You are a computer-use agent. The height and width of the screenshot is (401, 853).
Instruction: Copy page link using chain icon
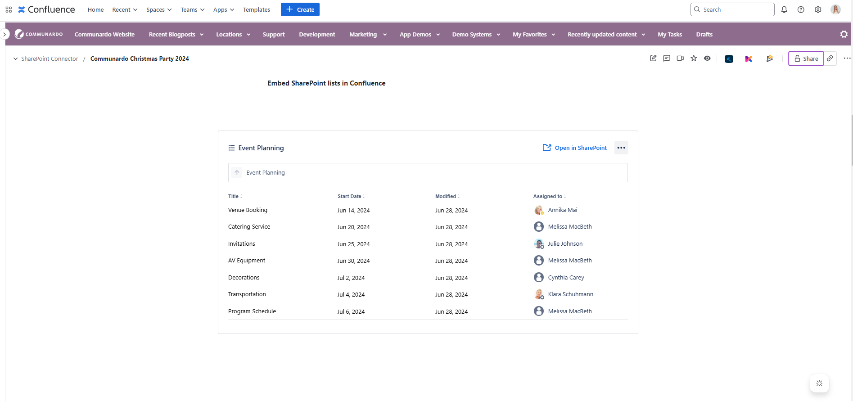tap(830, 59)
